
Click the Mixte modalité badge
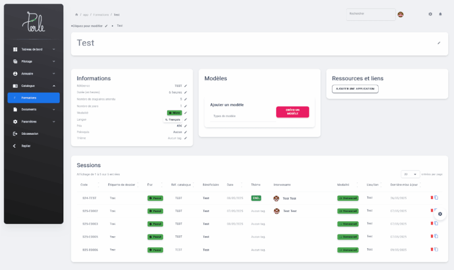[x=174, y=113]
